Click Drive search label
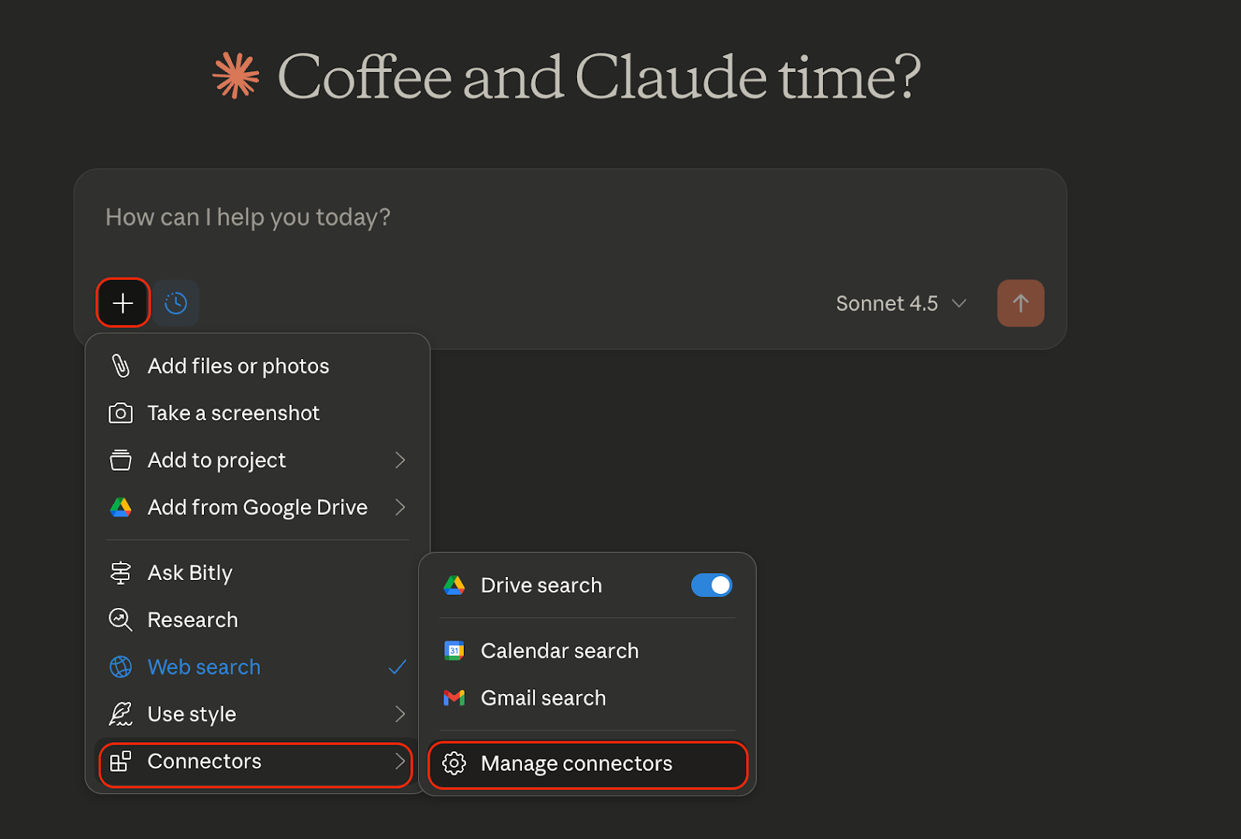Image resolution: width=1241 pixels, height=839 pixels. pyautogui.click(x=541, y=585)
